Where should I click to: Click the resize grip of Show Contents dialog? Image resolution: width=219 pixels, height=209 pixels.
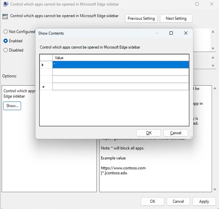[191, 137]
